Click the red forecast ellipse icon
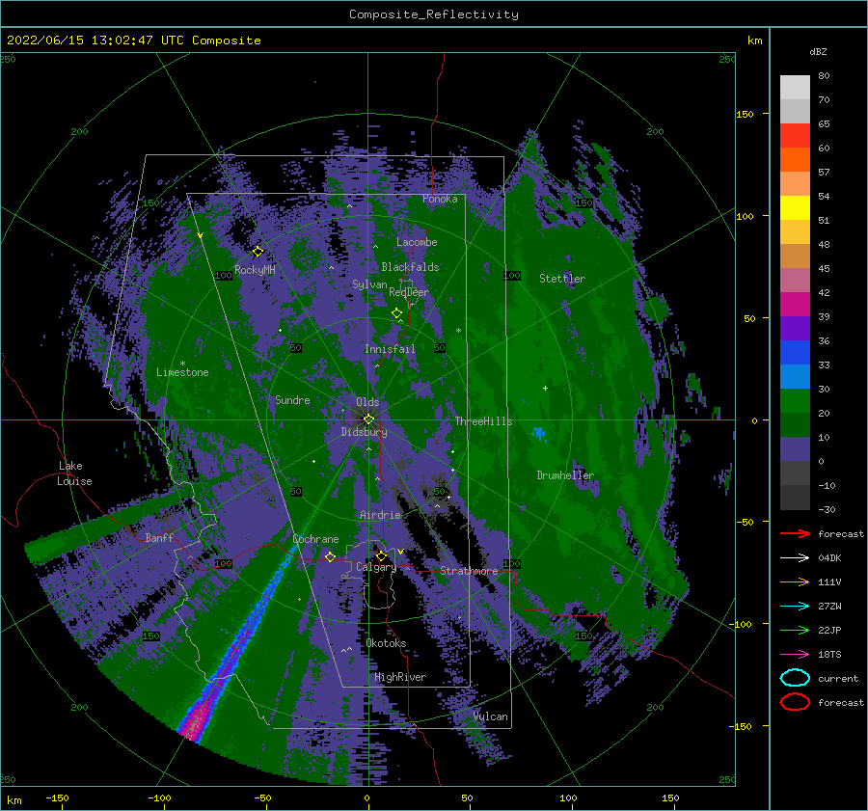 point(795,702)
